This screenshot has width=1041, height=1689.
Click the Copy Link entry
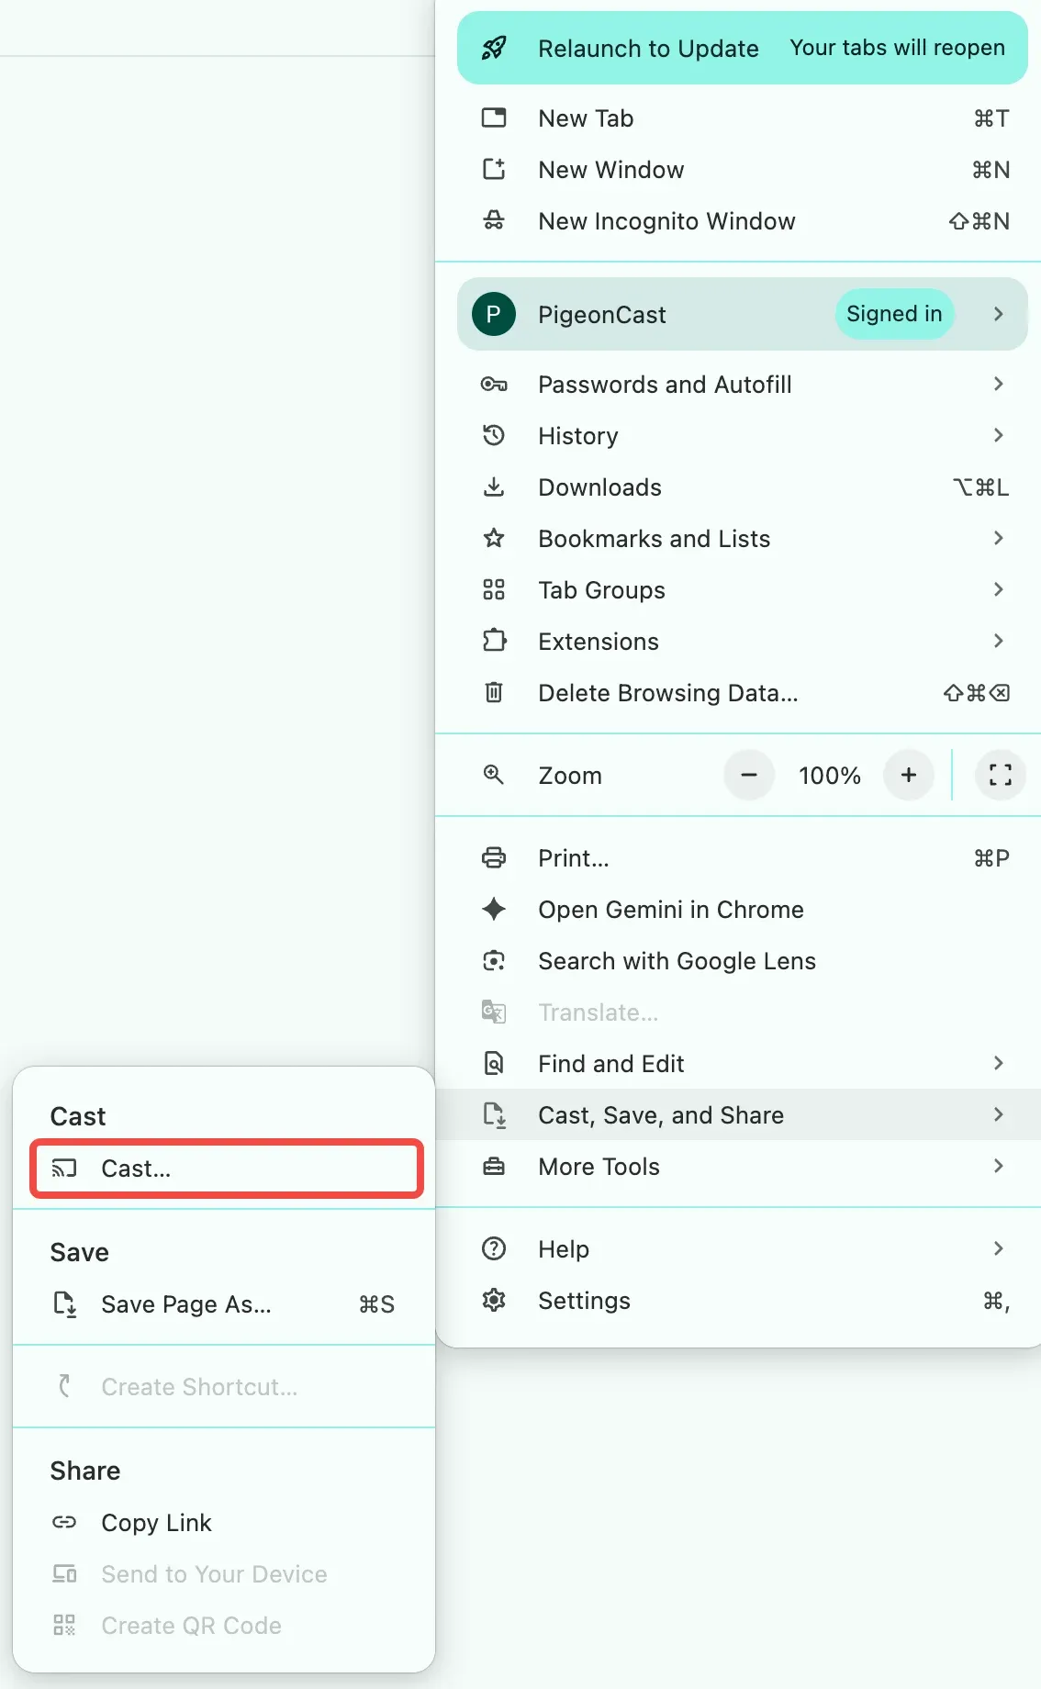[224, 1522]
